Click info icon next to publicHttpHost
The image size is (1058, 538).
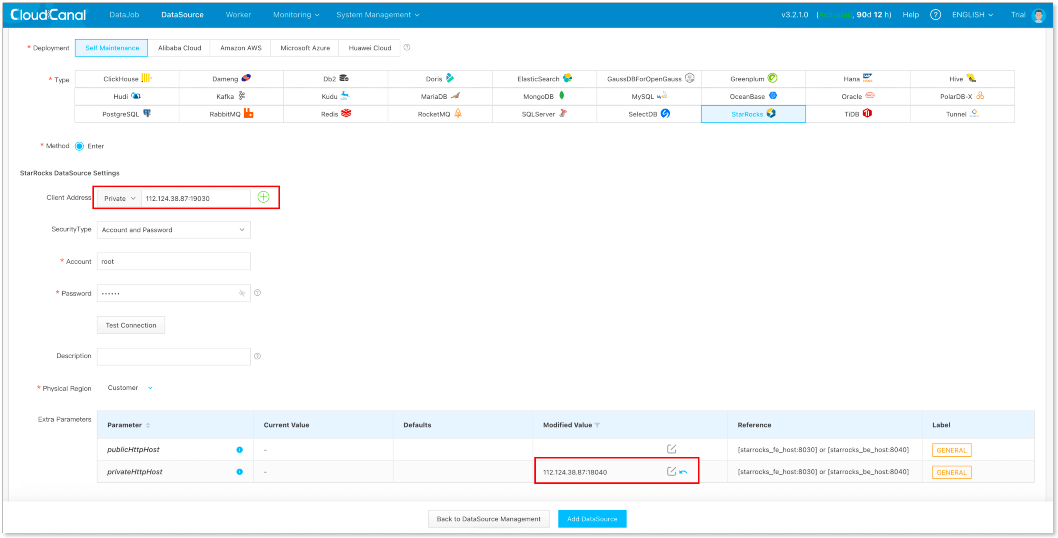tap(239, 450)
